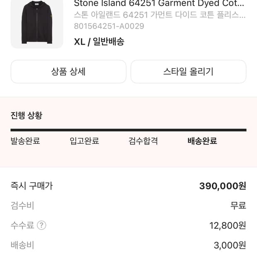Select the 입고완료 progress step
257x257 pixels.
point(85,141)
